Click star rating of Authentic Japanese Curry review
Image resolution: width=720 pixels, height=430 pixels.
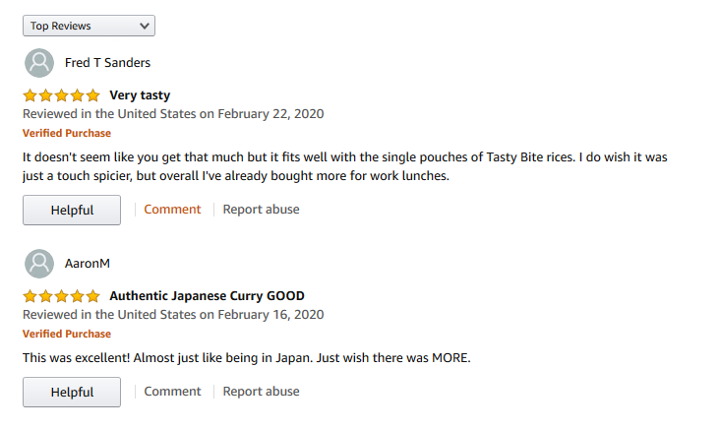[x=62, y=296]
